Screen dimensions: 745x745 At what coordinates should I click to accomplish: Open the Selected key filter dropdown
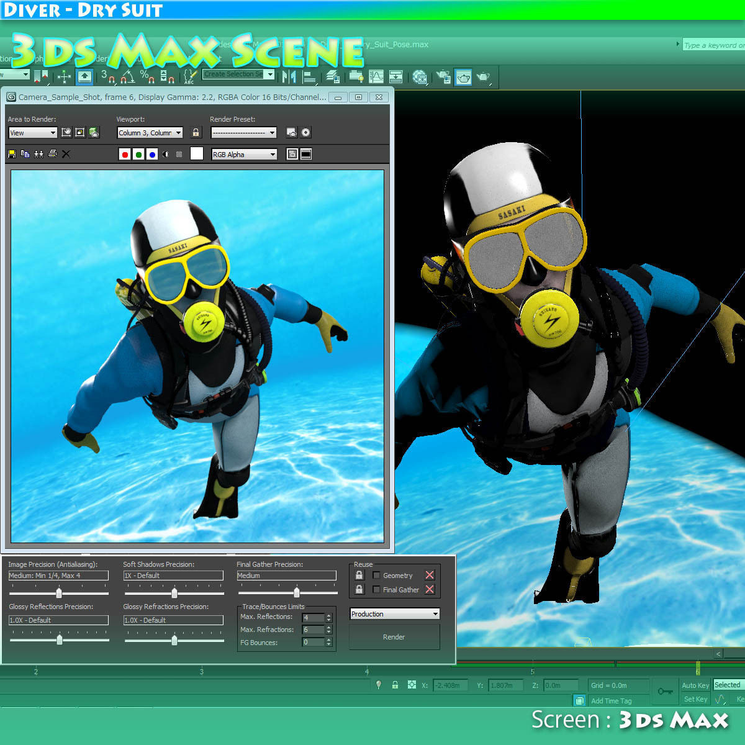click(x=729, y=685)
